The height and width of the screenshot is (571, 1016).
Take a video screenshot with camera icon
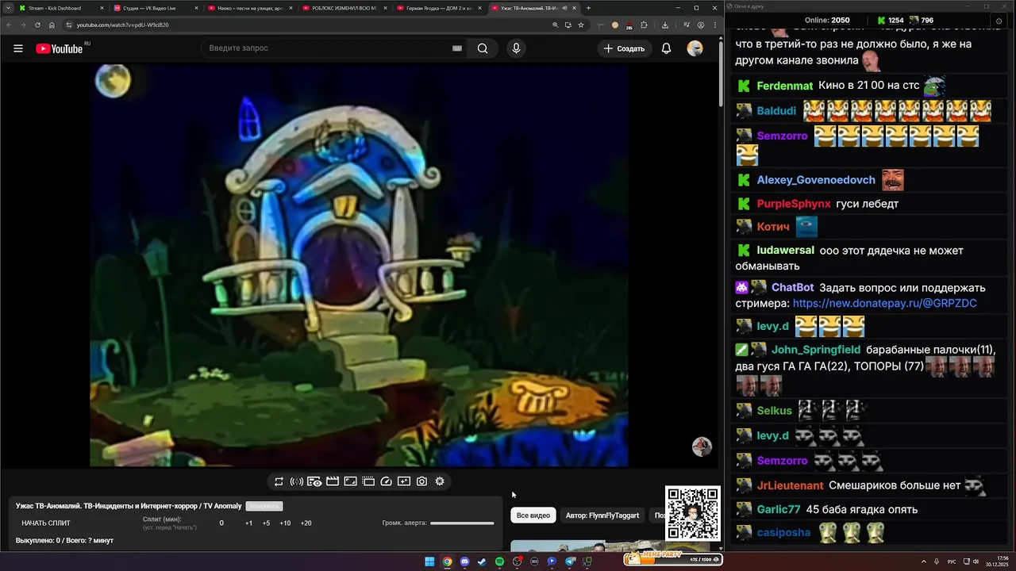coord(421,481)
